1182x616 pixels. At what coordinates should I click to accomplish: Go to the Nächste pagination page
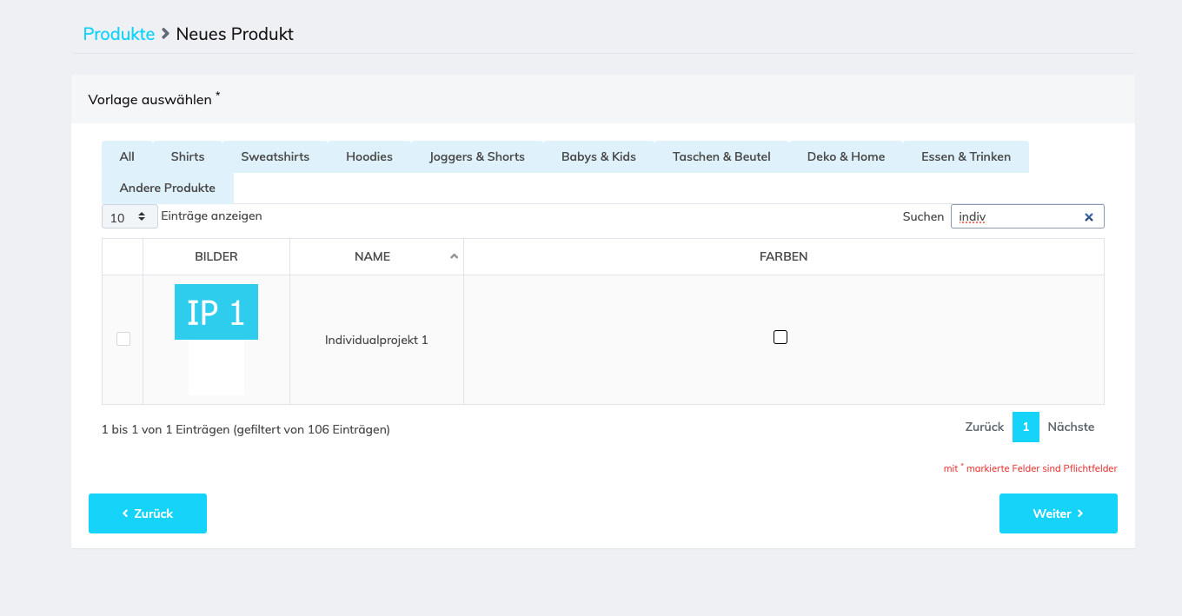point(1071,427)
